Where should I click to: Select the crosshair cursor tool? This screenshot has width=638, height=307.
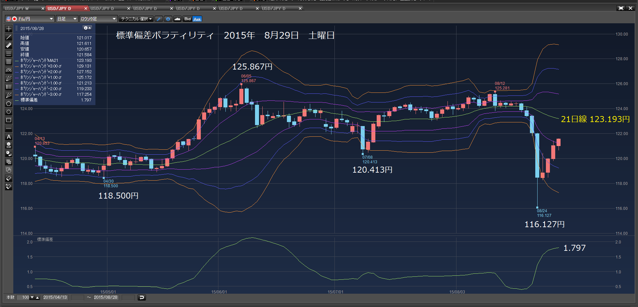click(9, 29)
